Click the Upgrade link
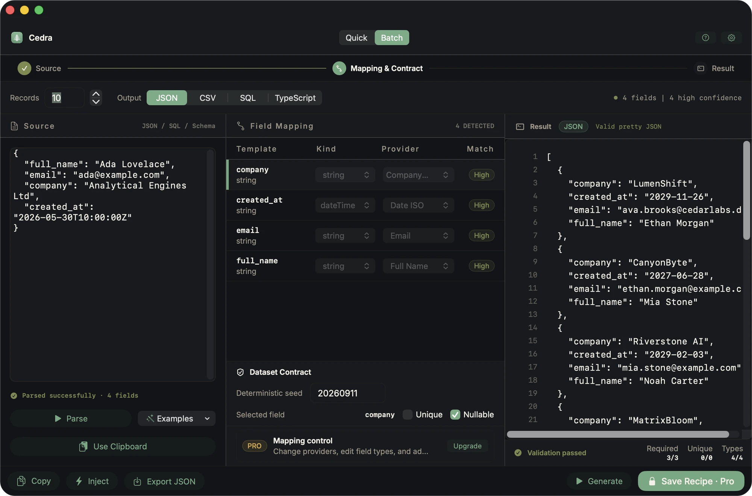This screenshot has width=752, height=496. tap(467, 446)
